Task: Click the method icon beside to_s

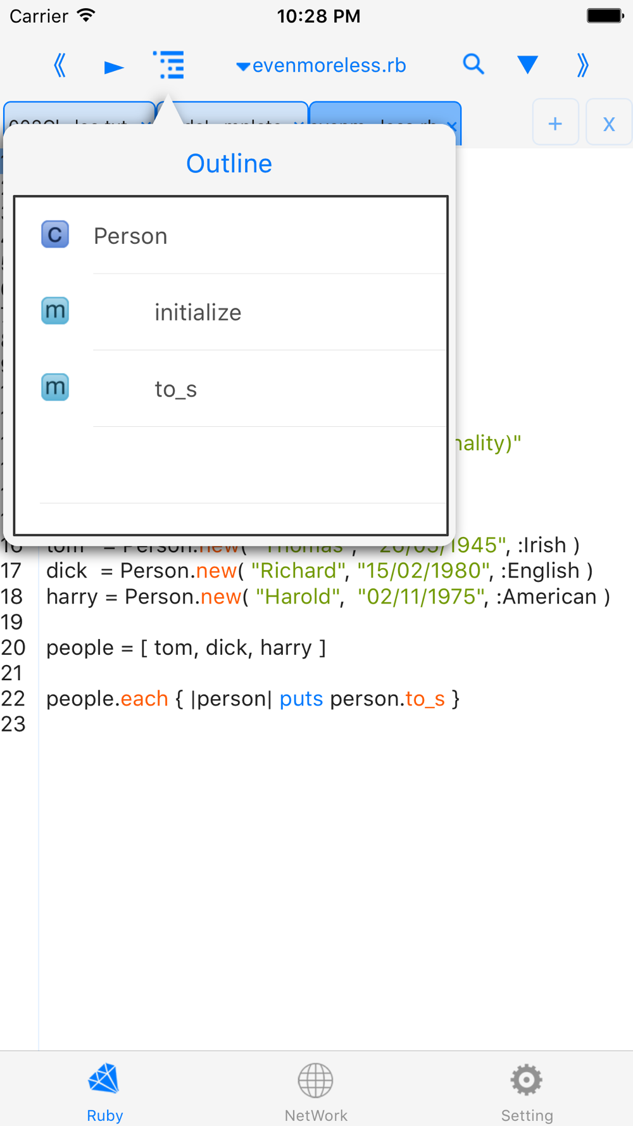Action: coord(55,388)
